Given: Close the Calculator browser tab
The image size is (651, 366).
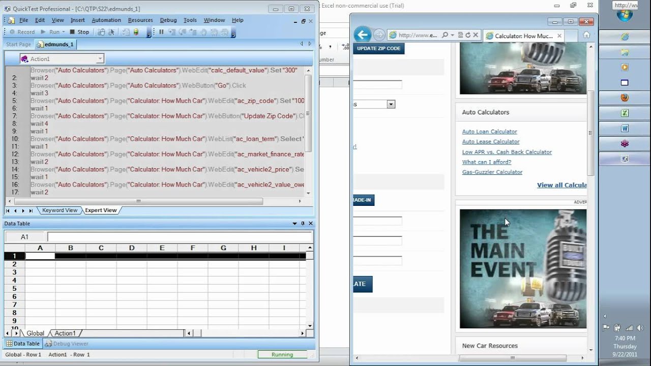Looking at the screenshot, I should [x=559, y=36].
